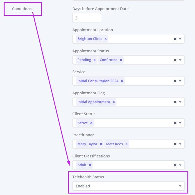
Task: Expand the Client Classifications dropdown arrow
Action: pyautogui.click(x=180, y=165)
